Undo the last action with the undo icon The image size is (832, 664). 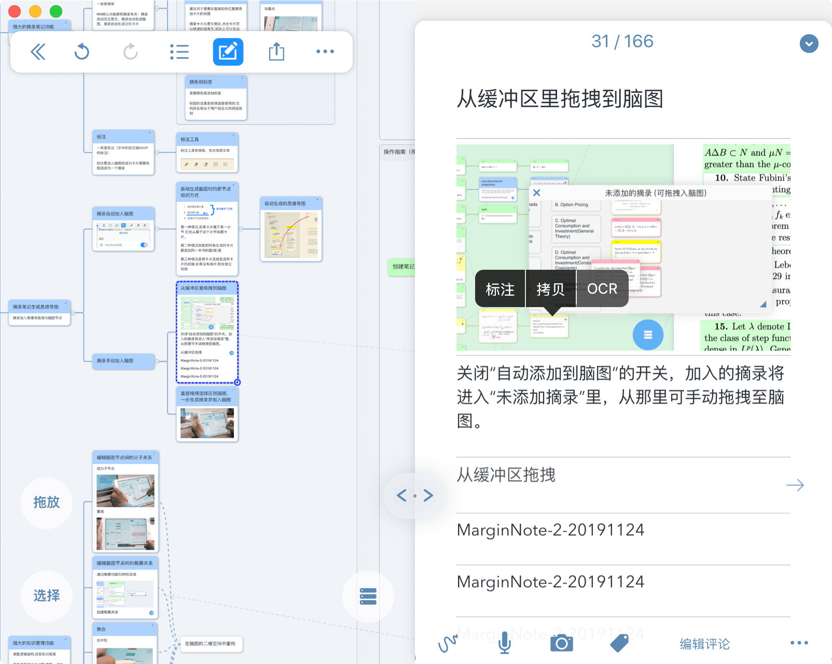tap(81, 51)
